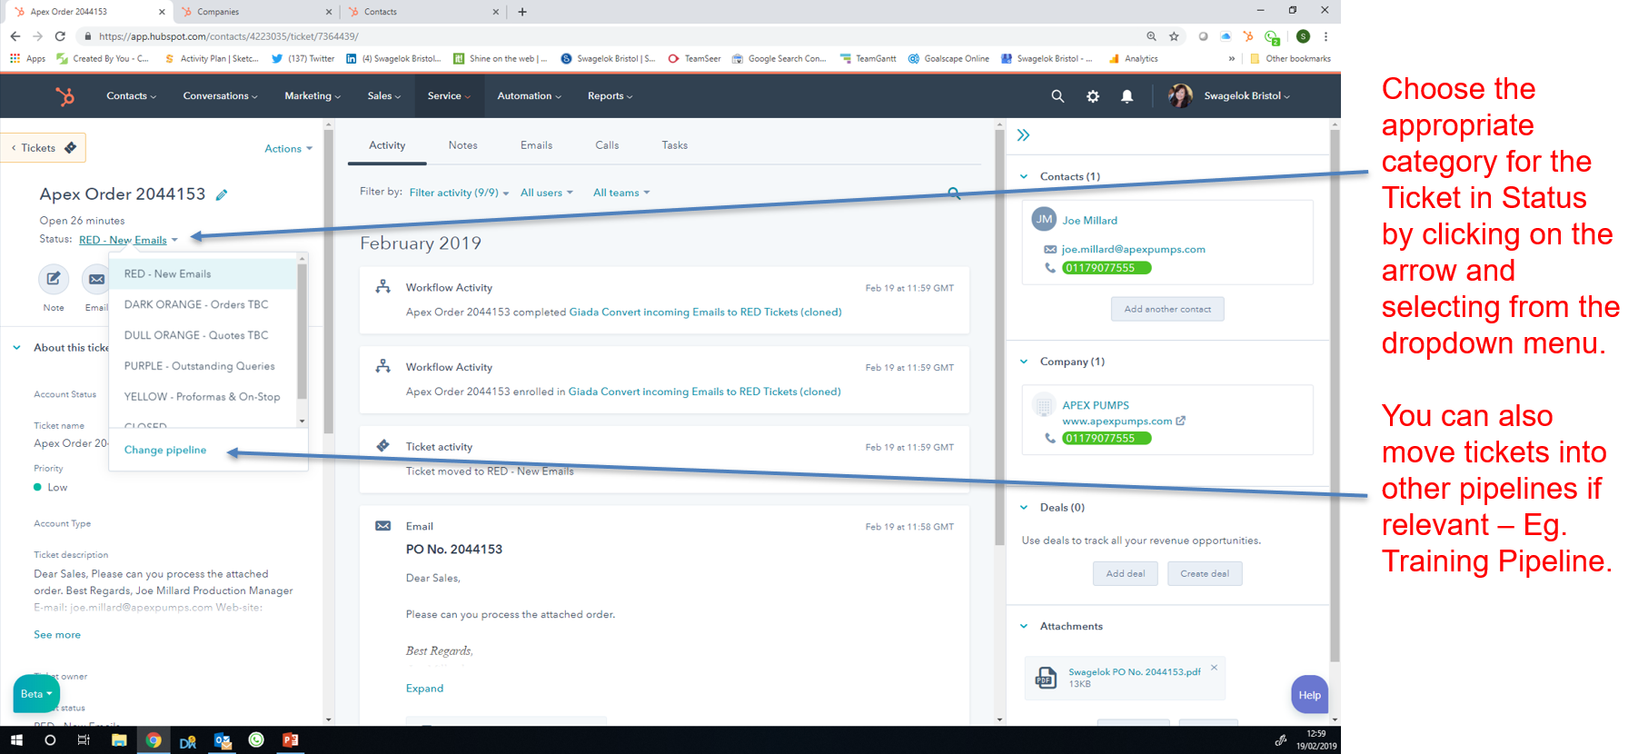Viewport: 1648px width, 754px height.
Task: Select DARK ORANGE - Orders TBC status
Action: (204, 304)
